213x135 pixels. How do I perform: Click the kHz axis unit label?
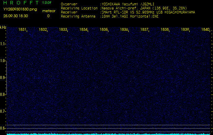(3, 27)
